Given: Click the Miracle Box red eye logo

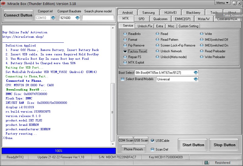Looking at the screenshot, I should coord(3,4).
